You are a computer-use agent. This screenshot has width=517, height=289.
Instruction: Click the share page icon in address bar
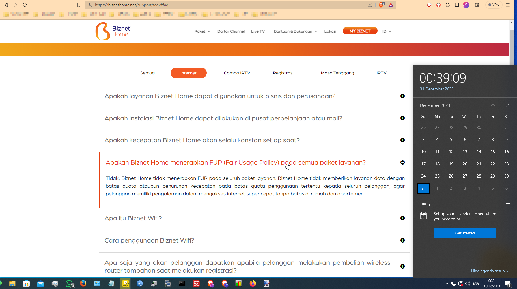point(370,5)
